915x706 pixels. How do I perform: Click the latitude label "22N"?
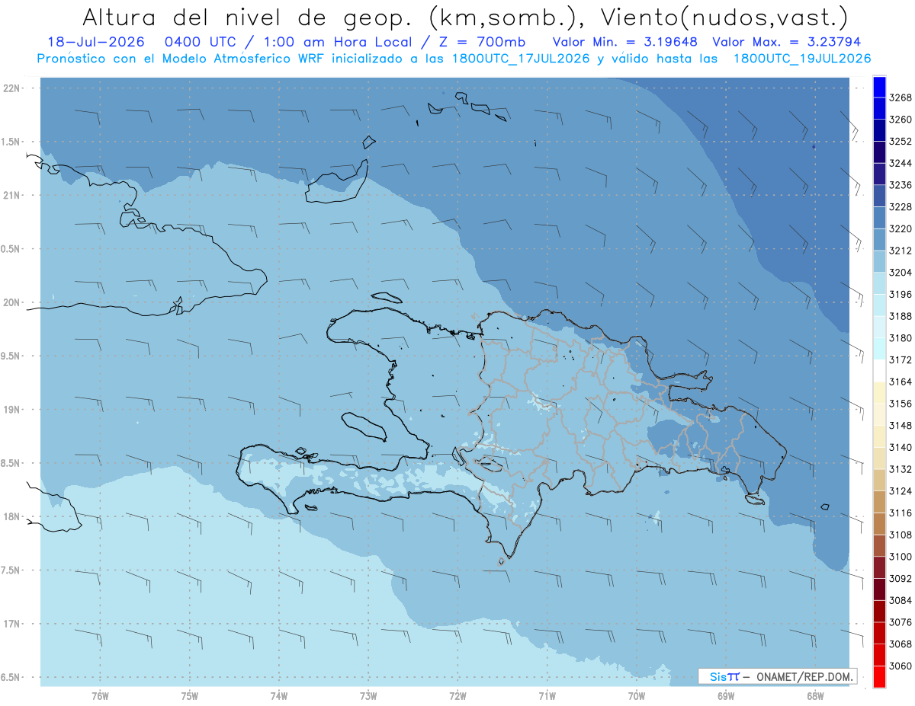coord(12,88)
